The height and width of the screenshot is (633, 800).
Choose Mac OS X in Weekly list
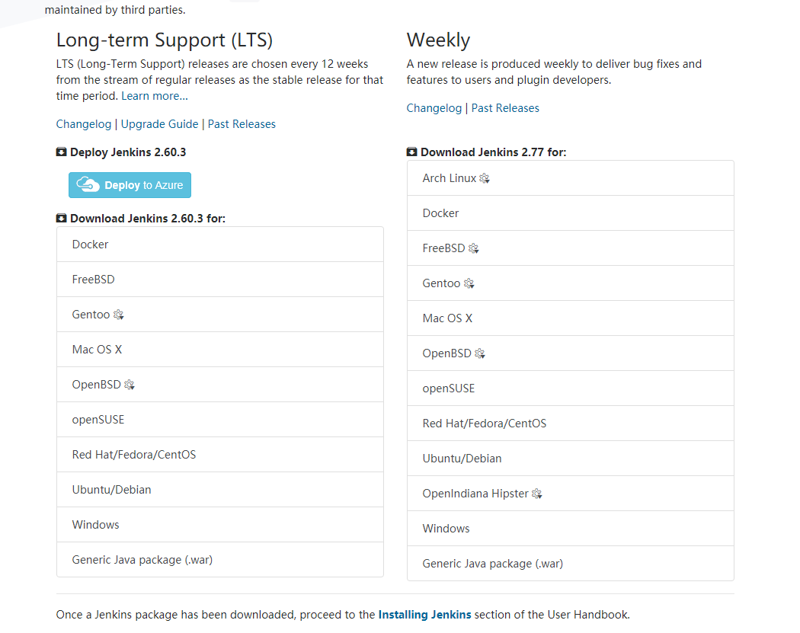(x=447, y=318)
